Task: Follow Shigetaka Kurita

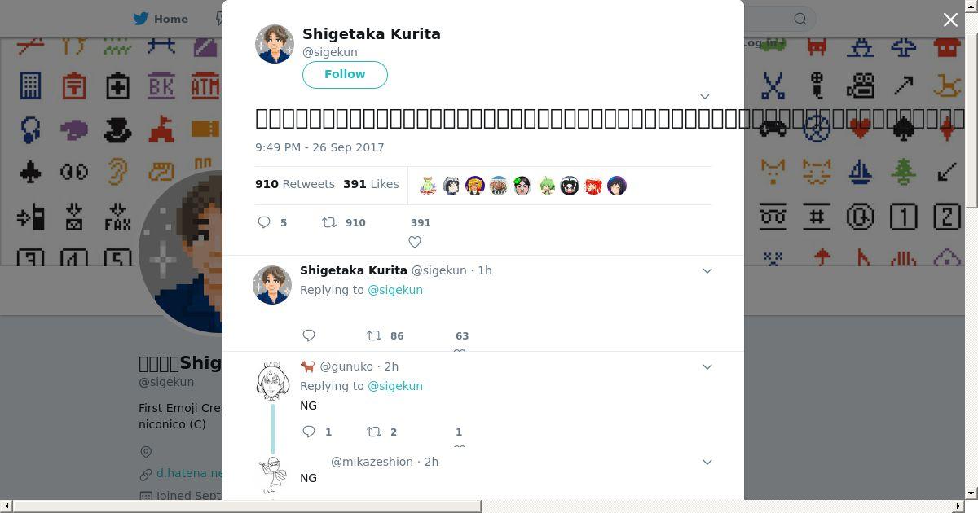Action: tap(345, 74)
